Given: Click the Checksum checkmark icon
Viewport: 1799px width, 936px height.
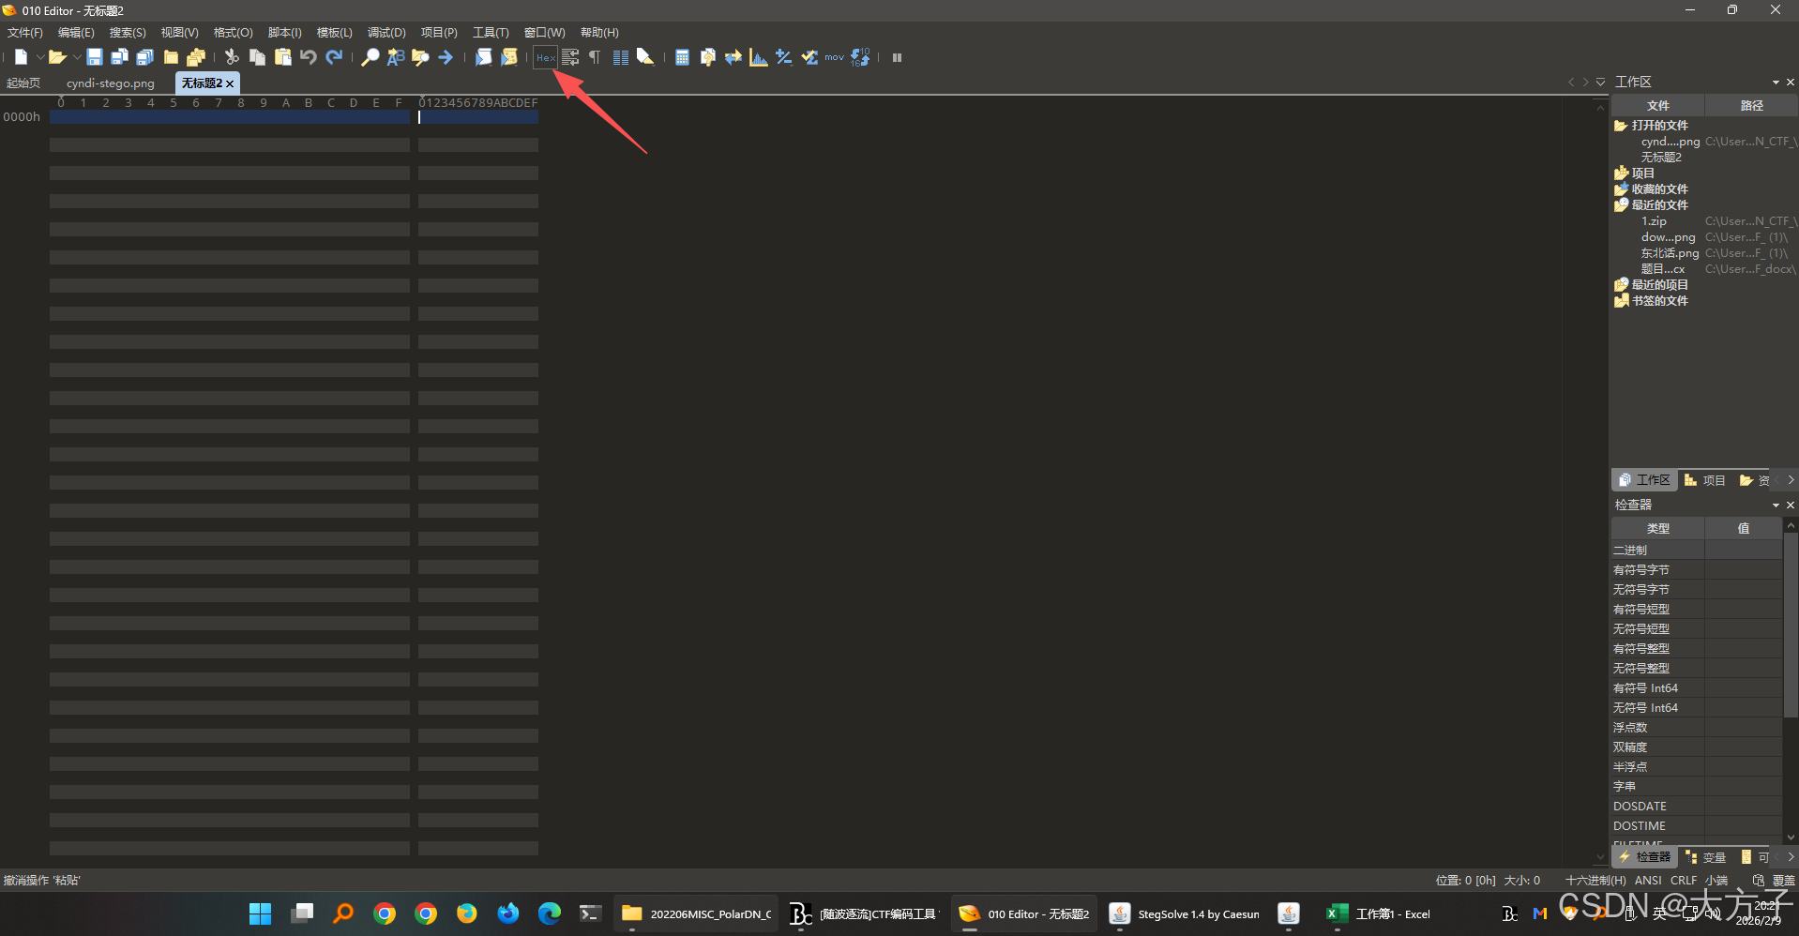Looking at the screenshot, I should pyautogui.click(x=809, y=57).
